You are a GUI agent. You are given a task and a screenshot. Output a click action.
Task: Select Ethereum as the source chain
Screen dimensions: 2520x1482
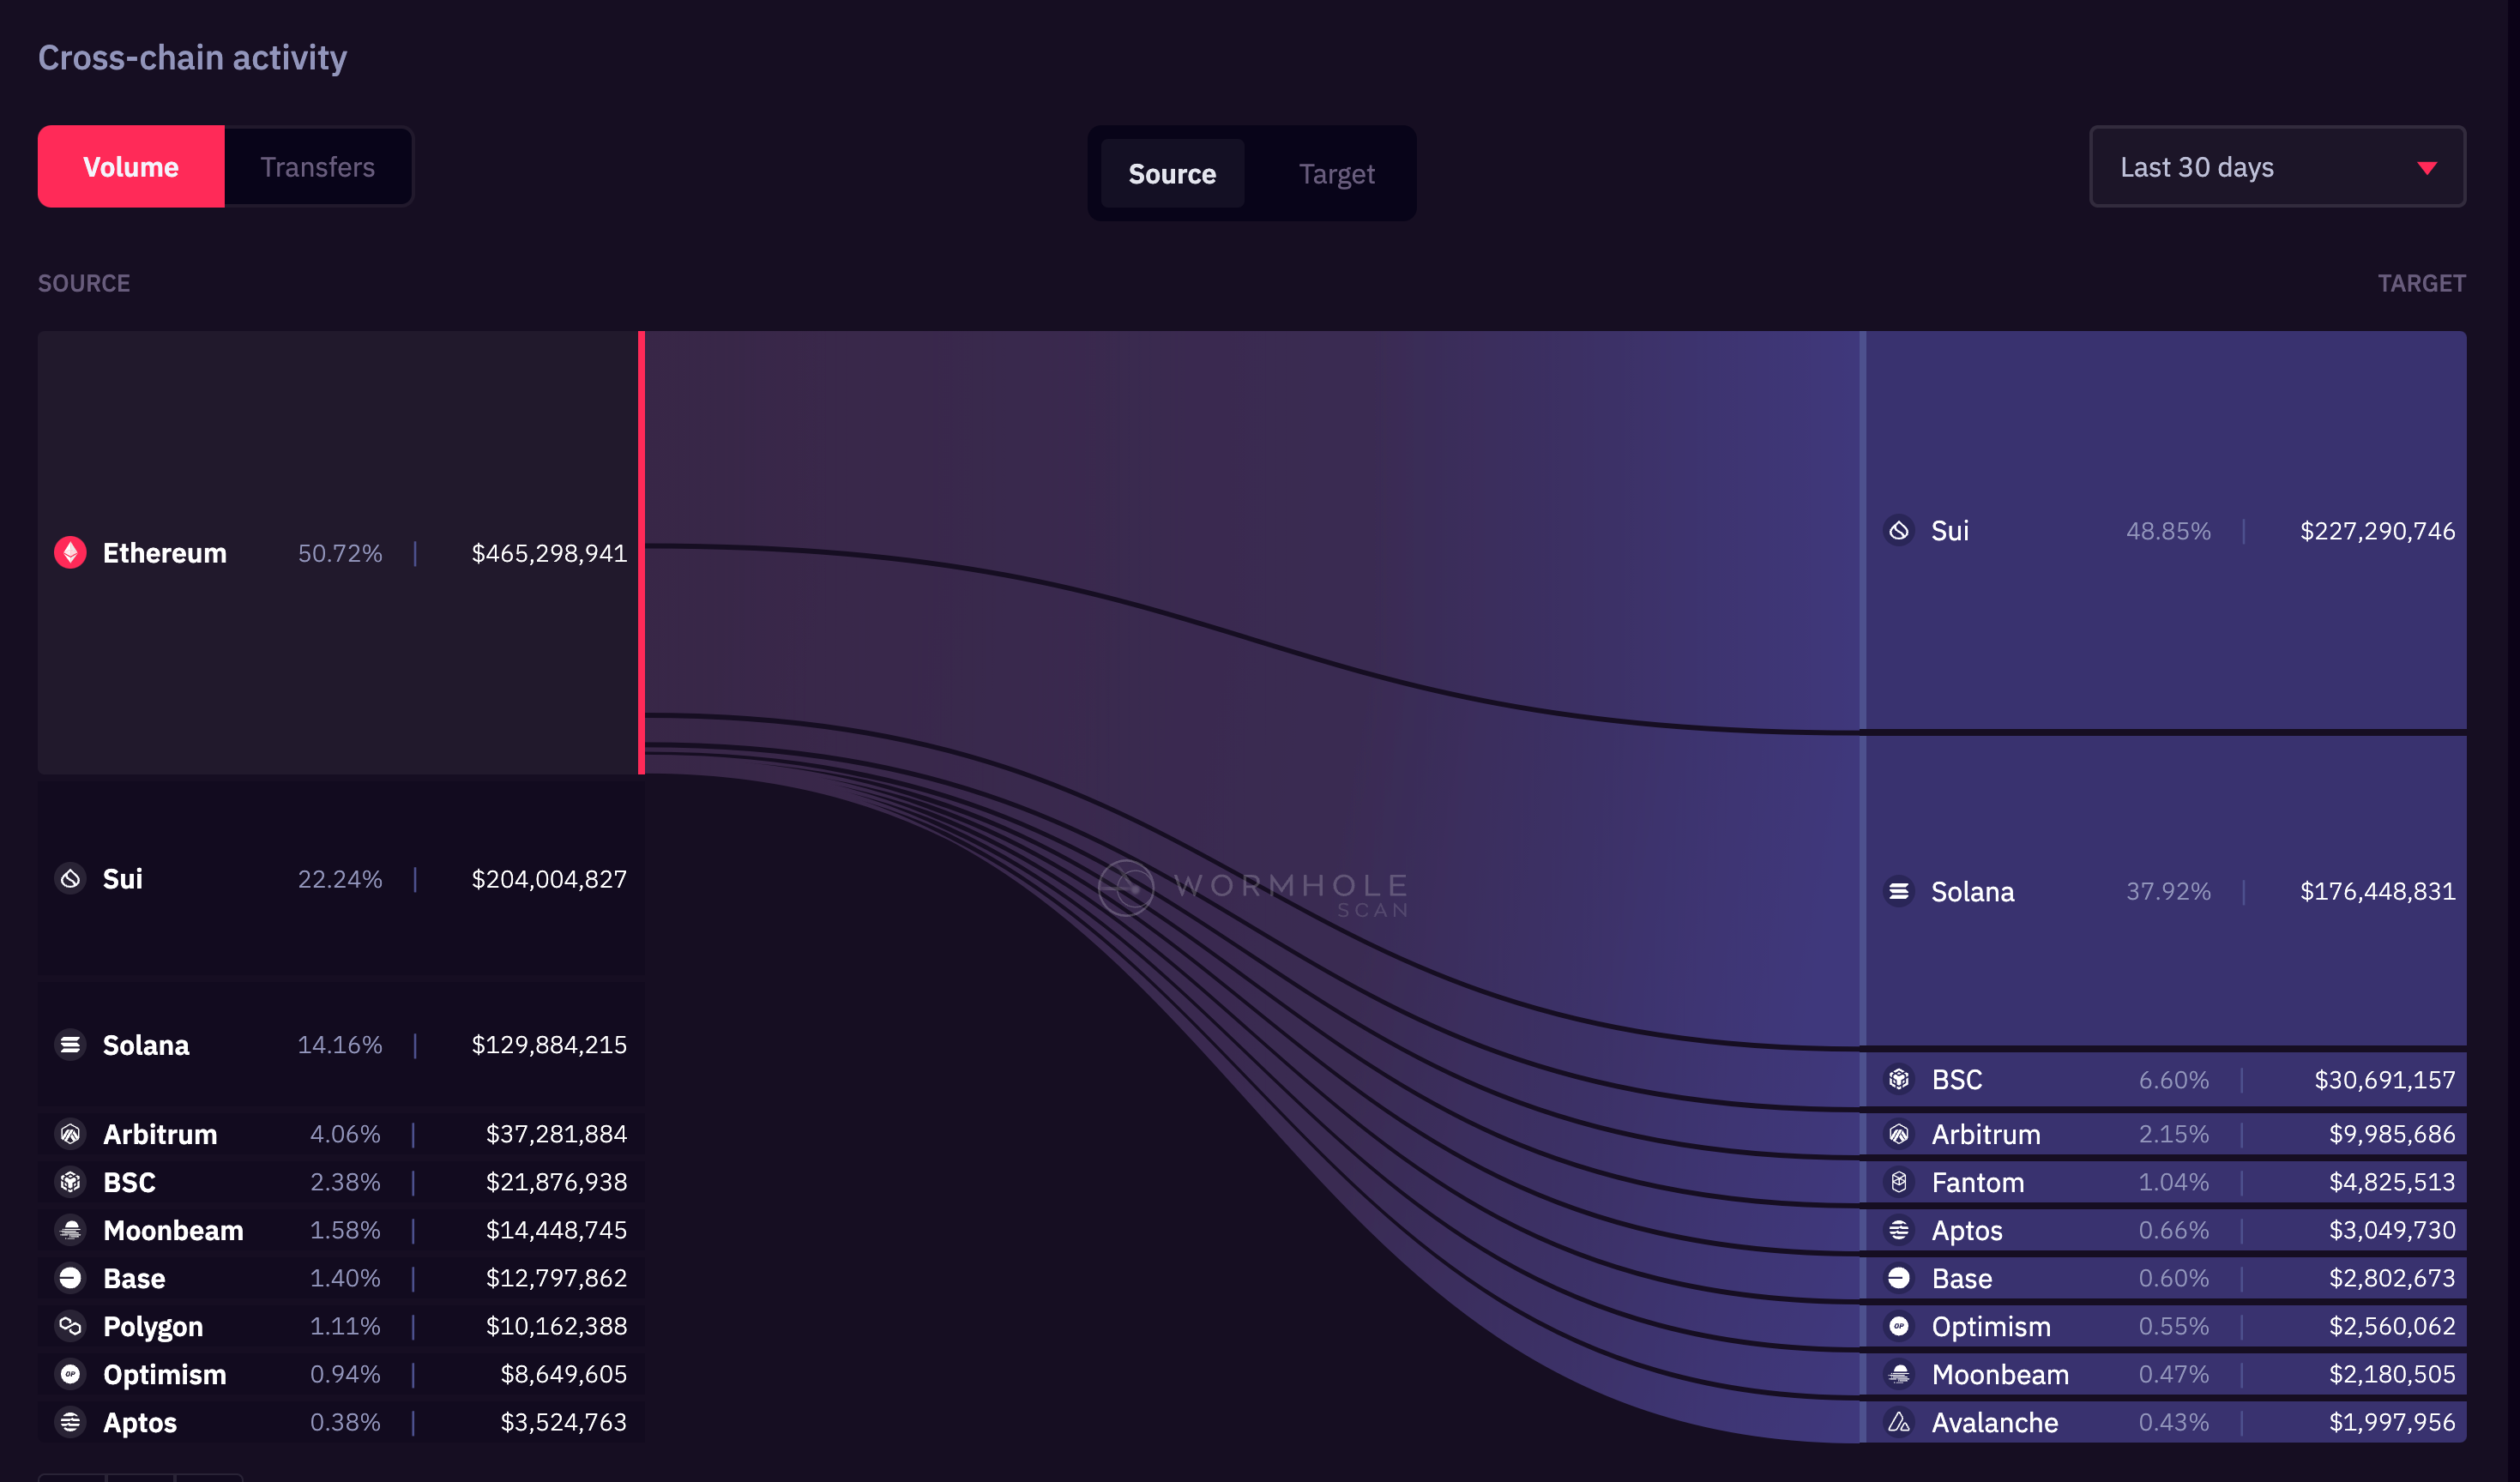(340, 553)
